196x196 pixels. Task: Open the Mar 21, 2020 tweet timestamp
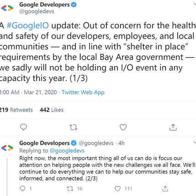tap(40, 92)
